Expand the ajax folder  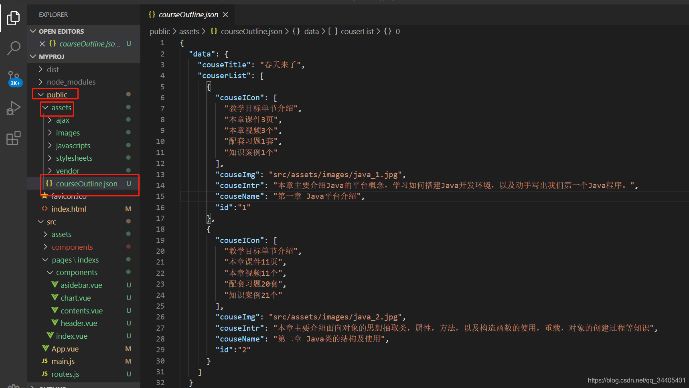click(x=50, y=120)
